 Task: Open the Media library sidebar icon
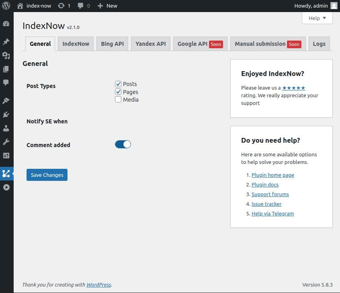pyautogui.click(x=6, y=55)
